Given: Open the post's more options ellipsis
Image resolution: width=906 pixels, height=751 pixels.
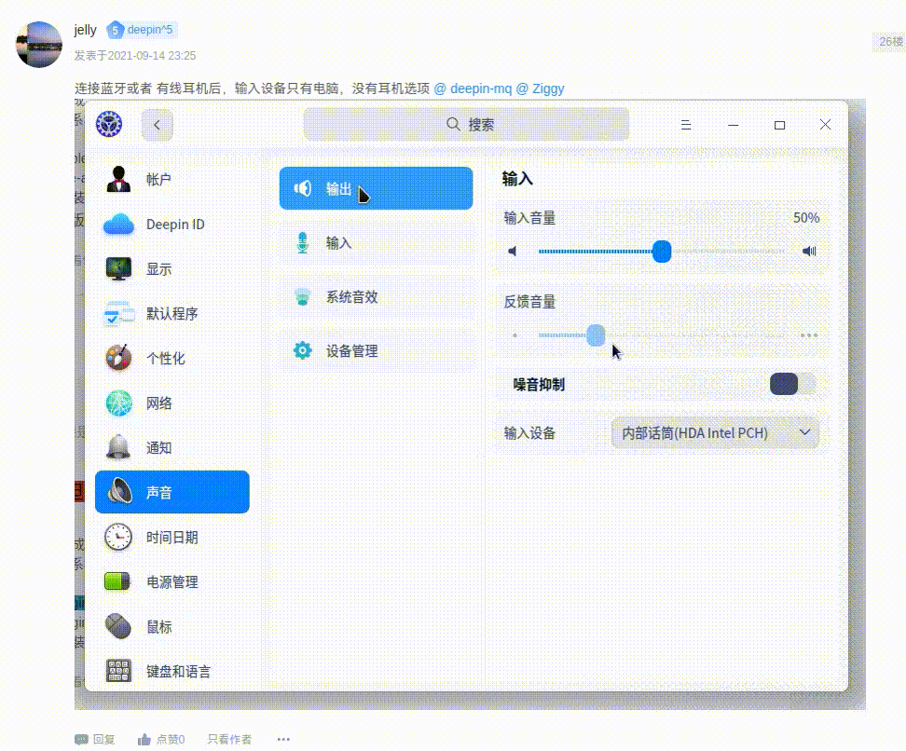Looking at the screenshot, I should 283,740.
